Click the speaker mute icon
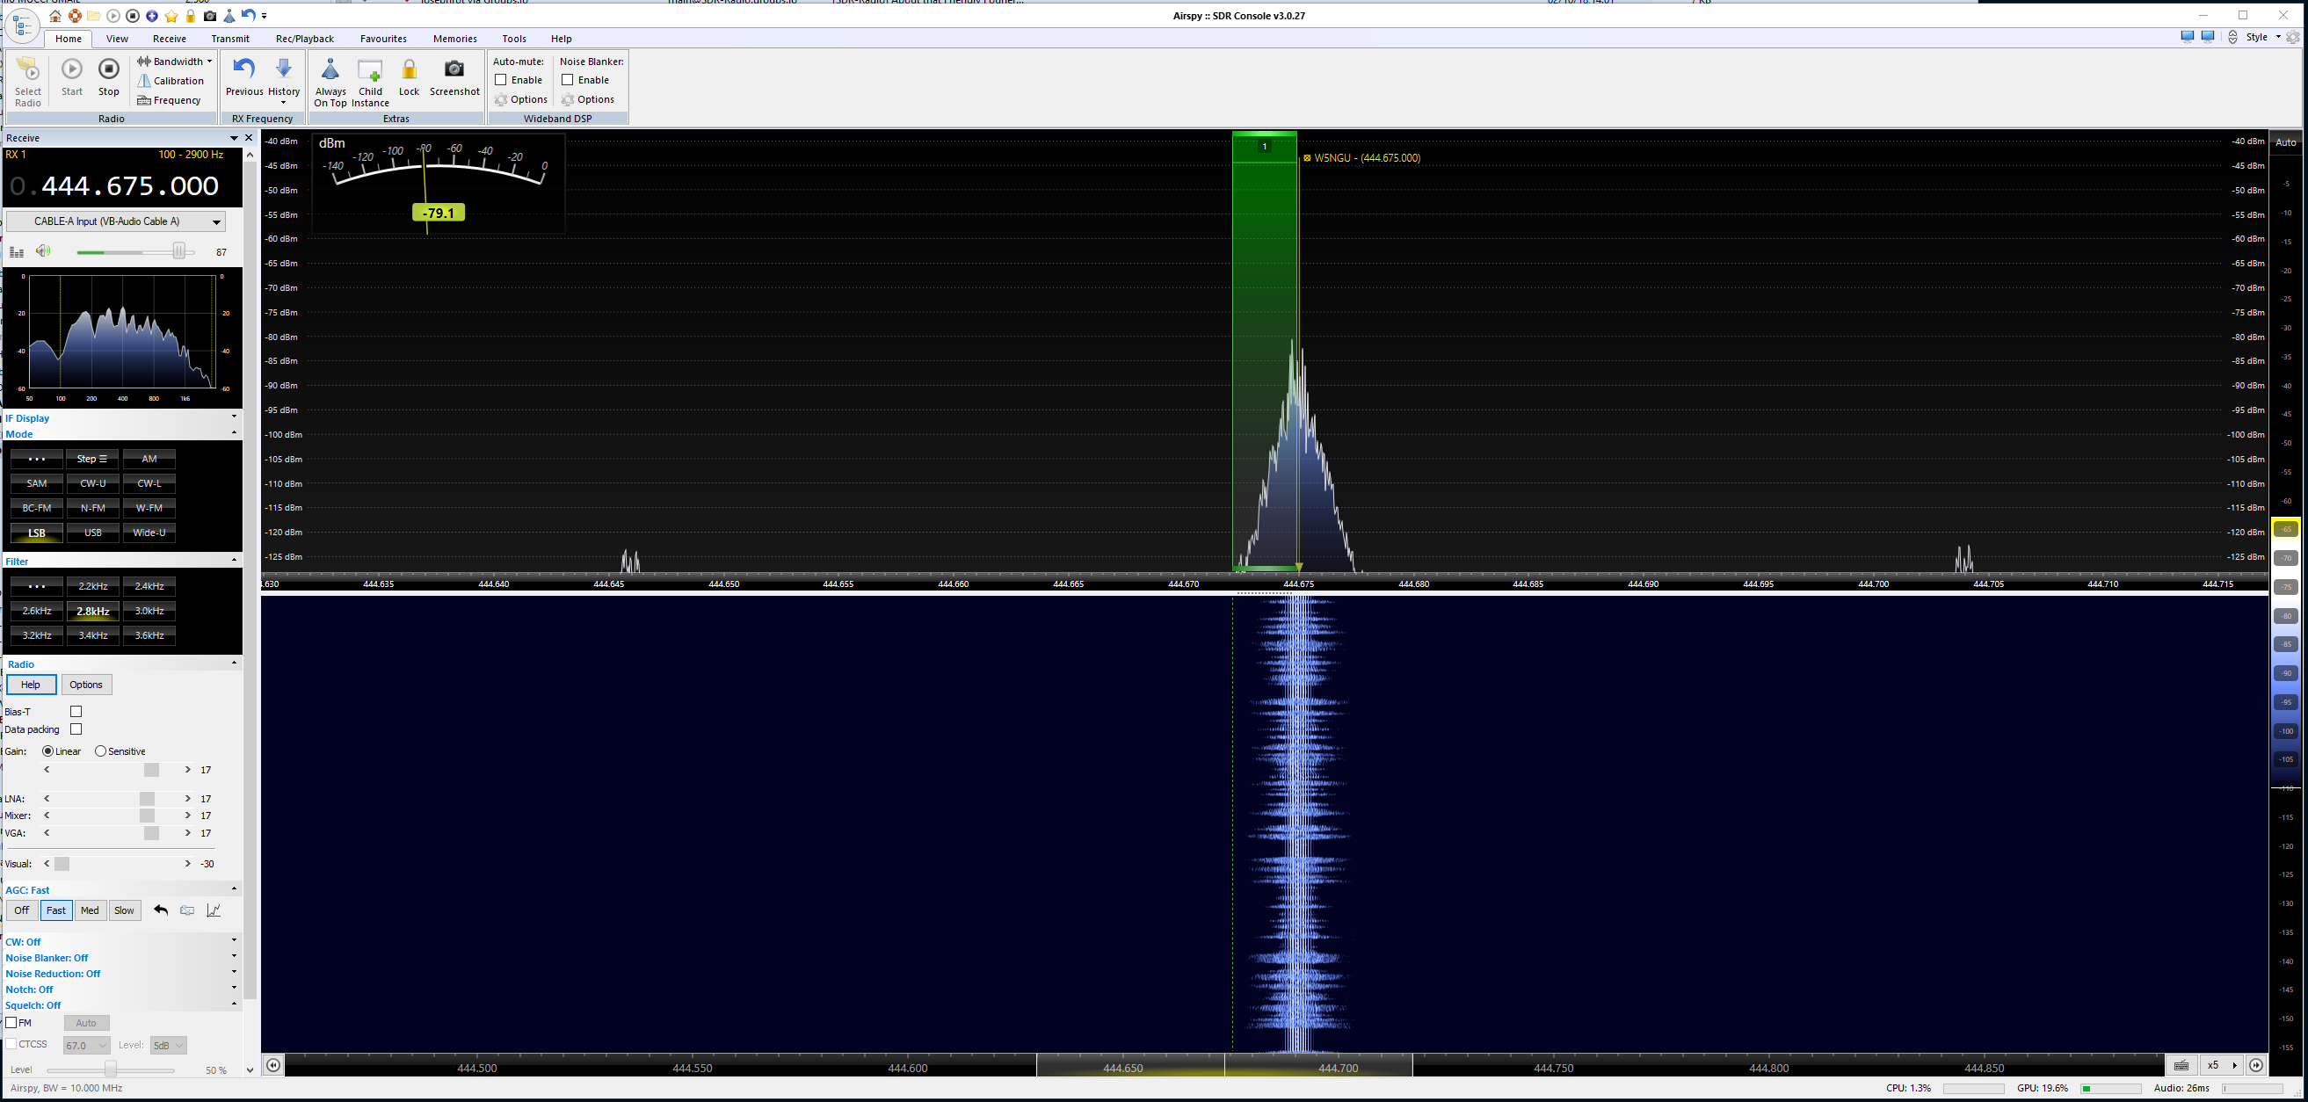The height and width of the screenshot is (1102, 2308). 43,251
